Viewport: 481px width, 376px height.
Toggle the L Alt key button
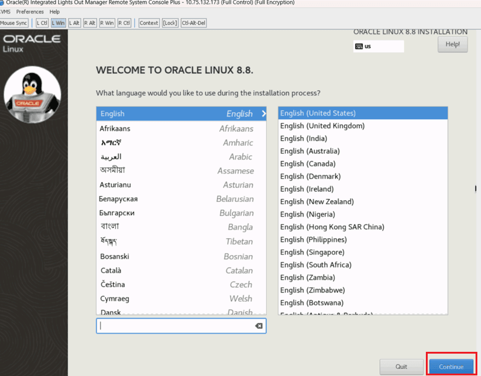tap(75, 23)
